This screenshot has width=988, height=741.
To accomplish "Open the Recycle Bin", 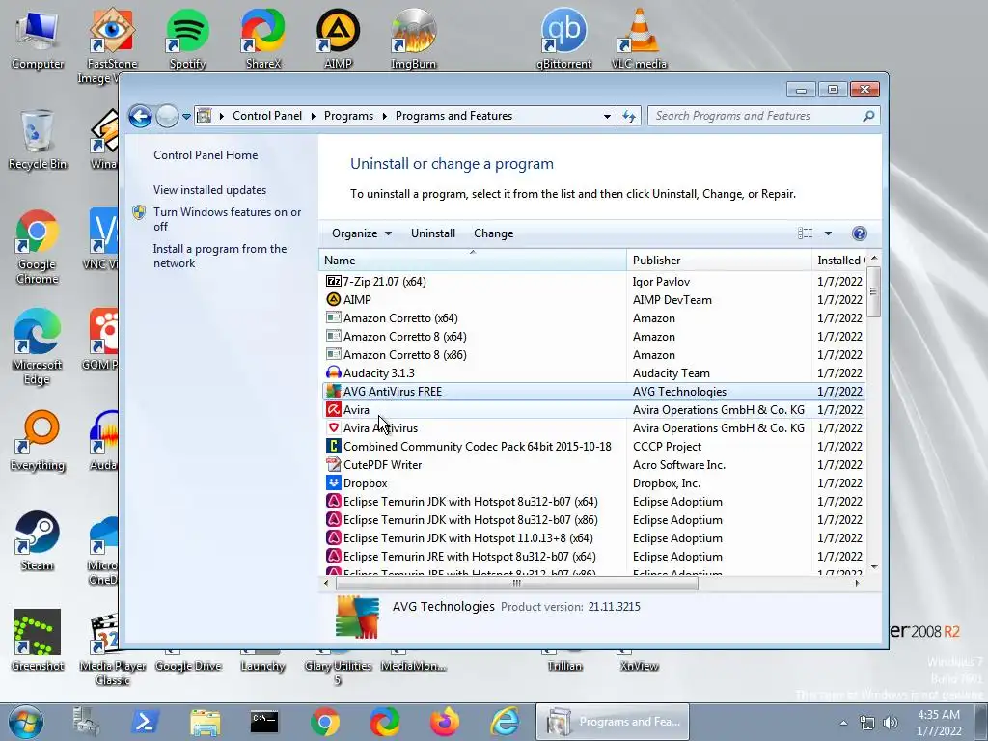I will [x=38, y=140].
